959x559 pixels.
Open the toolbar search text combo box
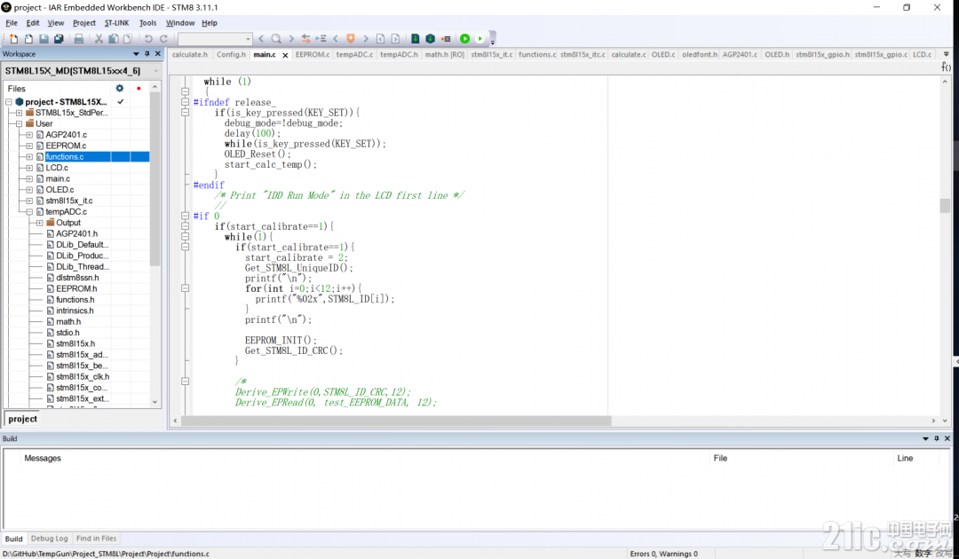(x=215, y=38)
